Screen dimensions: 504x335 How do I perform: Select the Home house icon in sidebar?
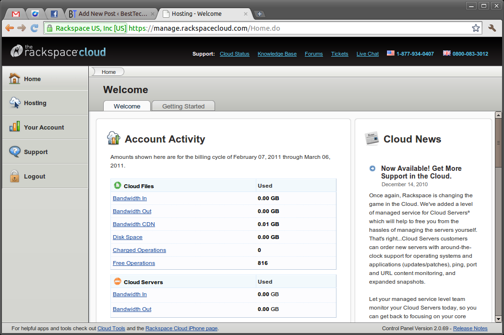click(15, 79)
